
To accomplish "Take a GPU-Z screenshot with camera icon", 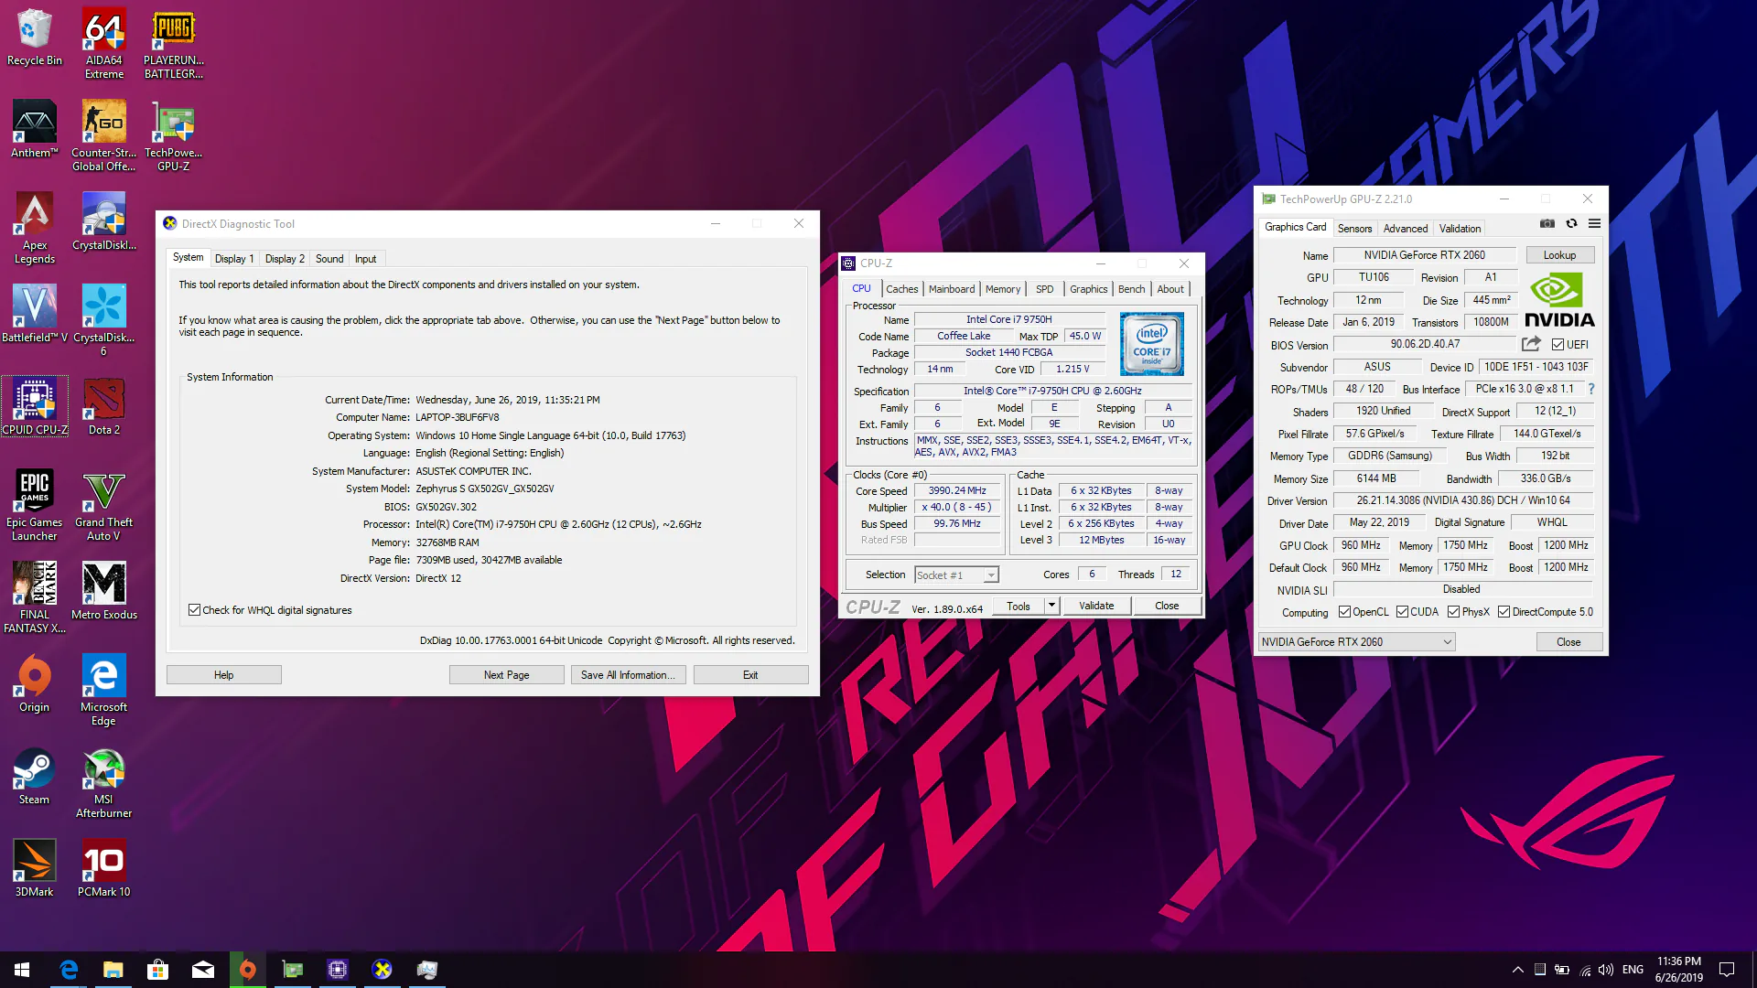I will 1547,223.
